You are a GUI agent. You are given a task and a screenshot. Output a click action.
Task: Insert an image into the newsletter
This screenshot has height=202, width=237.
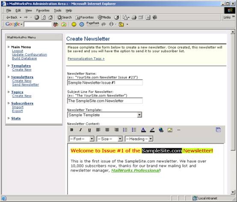click(x=170, y=130)
